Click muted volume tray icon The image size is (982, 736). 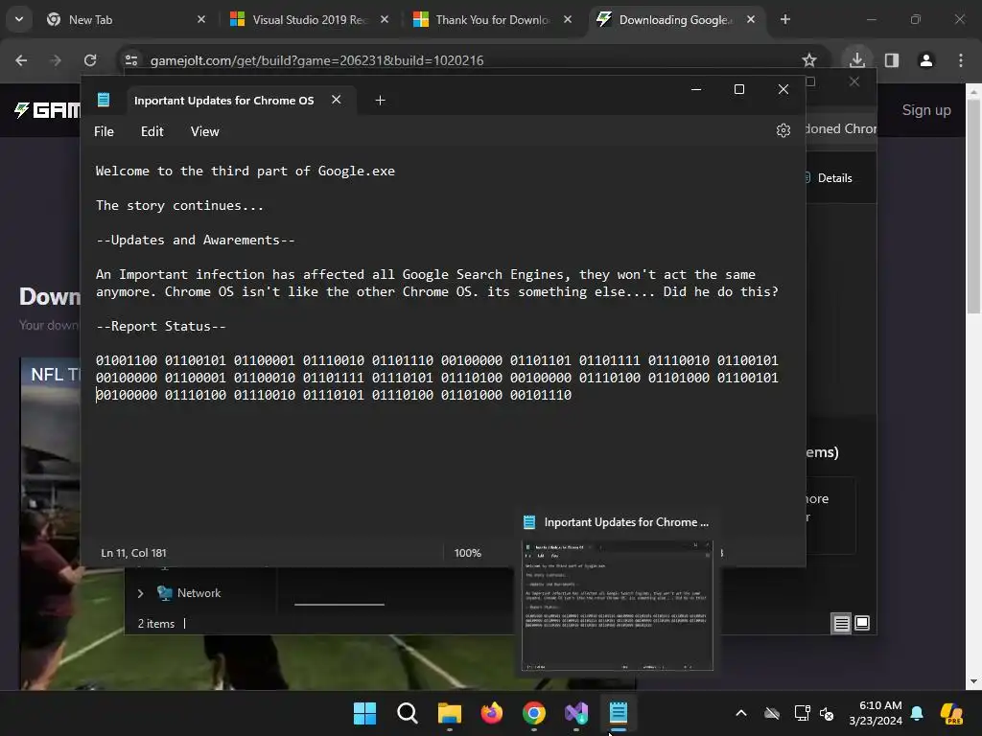[827, 713]
